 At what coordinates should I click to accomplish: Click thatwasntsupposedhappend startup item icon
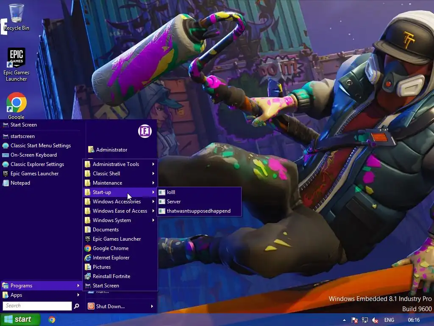tap(162, 211)
